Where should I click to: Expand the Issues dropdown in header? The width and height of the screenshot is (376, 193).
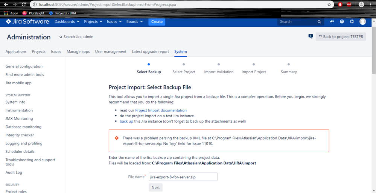[114, 21]
